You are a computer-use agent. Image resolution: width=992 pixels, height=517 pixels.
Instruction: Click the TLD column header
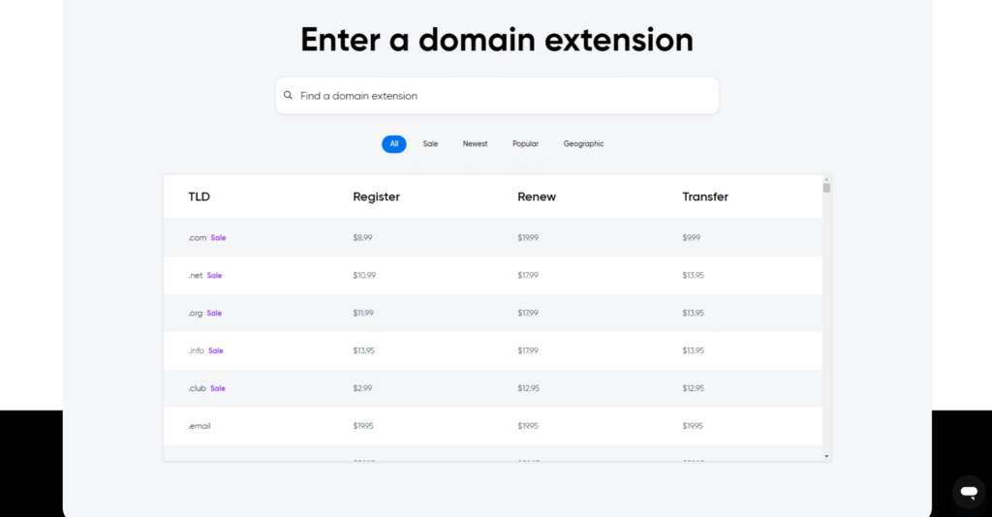point(199,197)
